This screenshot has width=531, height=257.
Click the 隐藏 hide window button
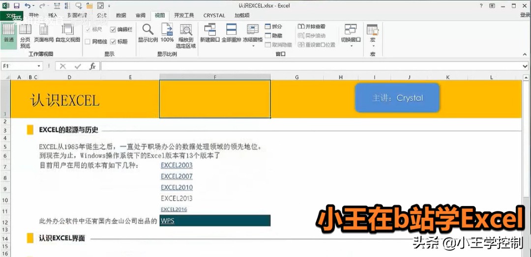click(274, 35)
